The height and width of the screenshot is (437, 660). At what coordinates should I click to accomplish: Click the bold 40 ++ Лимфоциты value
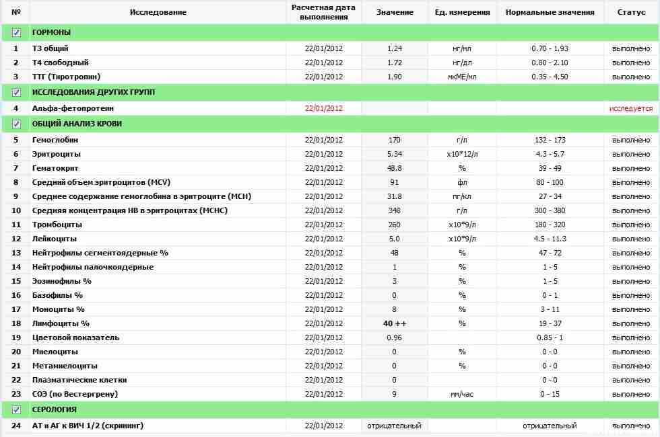click(395, 323)
